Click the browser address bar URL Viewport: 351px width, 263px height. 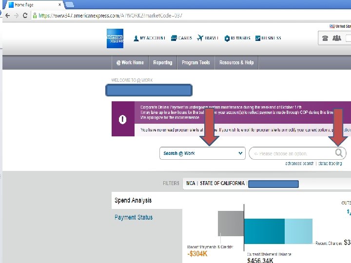click(x=110, y=16)
